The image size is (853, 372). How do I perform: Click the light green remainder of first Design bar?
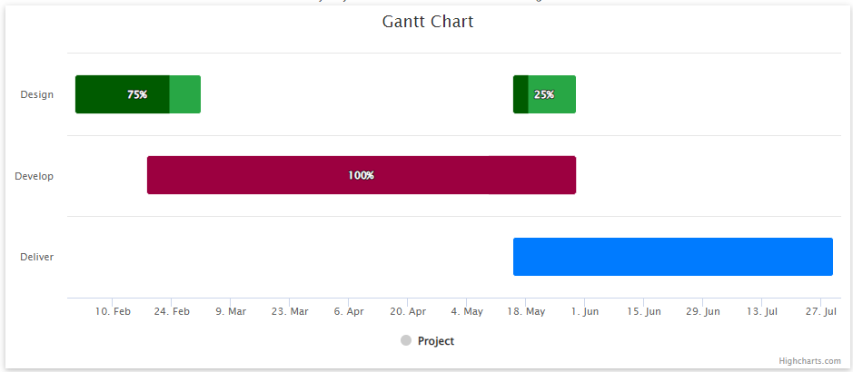tap(185, 94)
